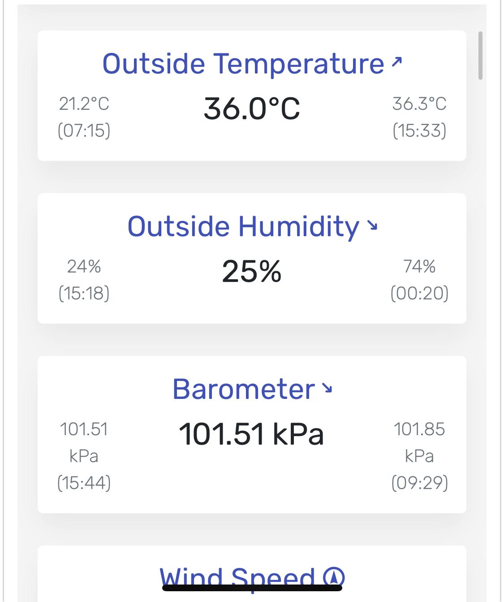Open the Outside Humidity heading link

pos(243,226)
